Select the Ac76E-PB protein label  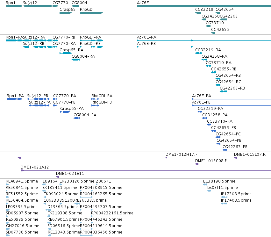201,102
